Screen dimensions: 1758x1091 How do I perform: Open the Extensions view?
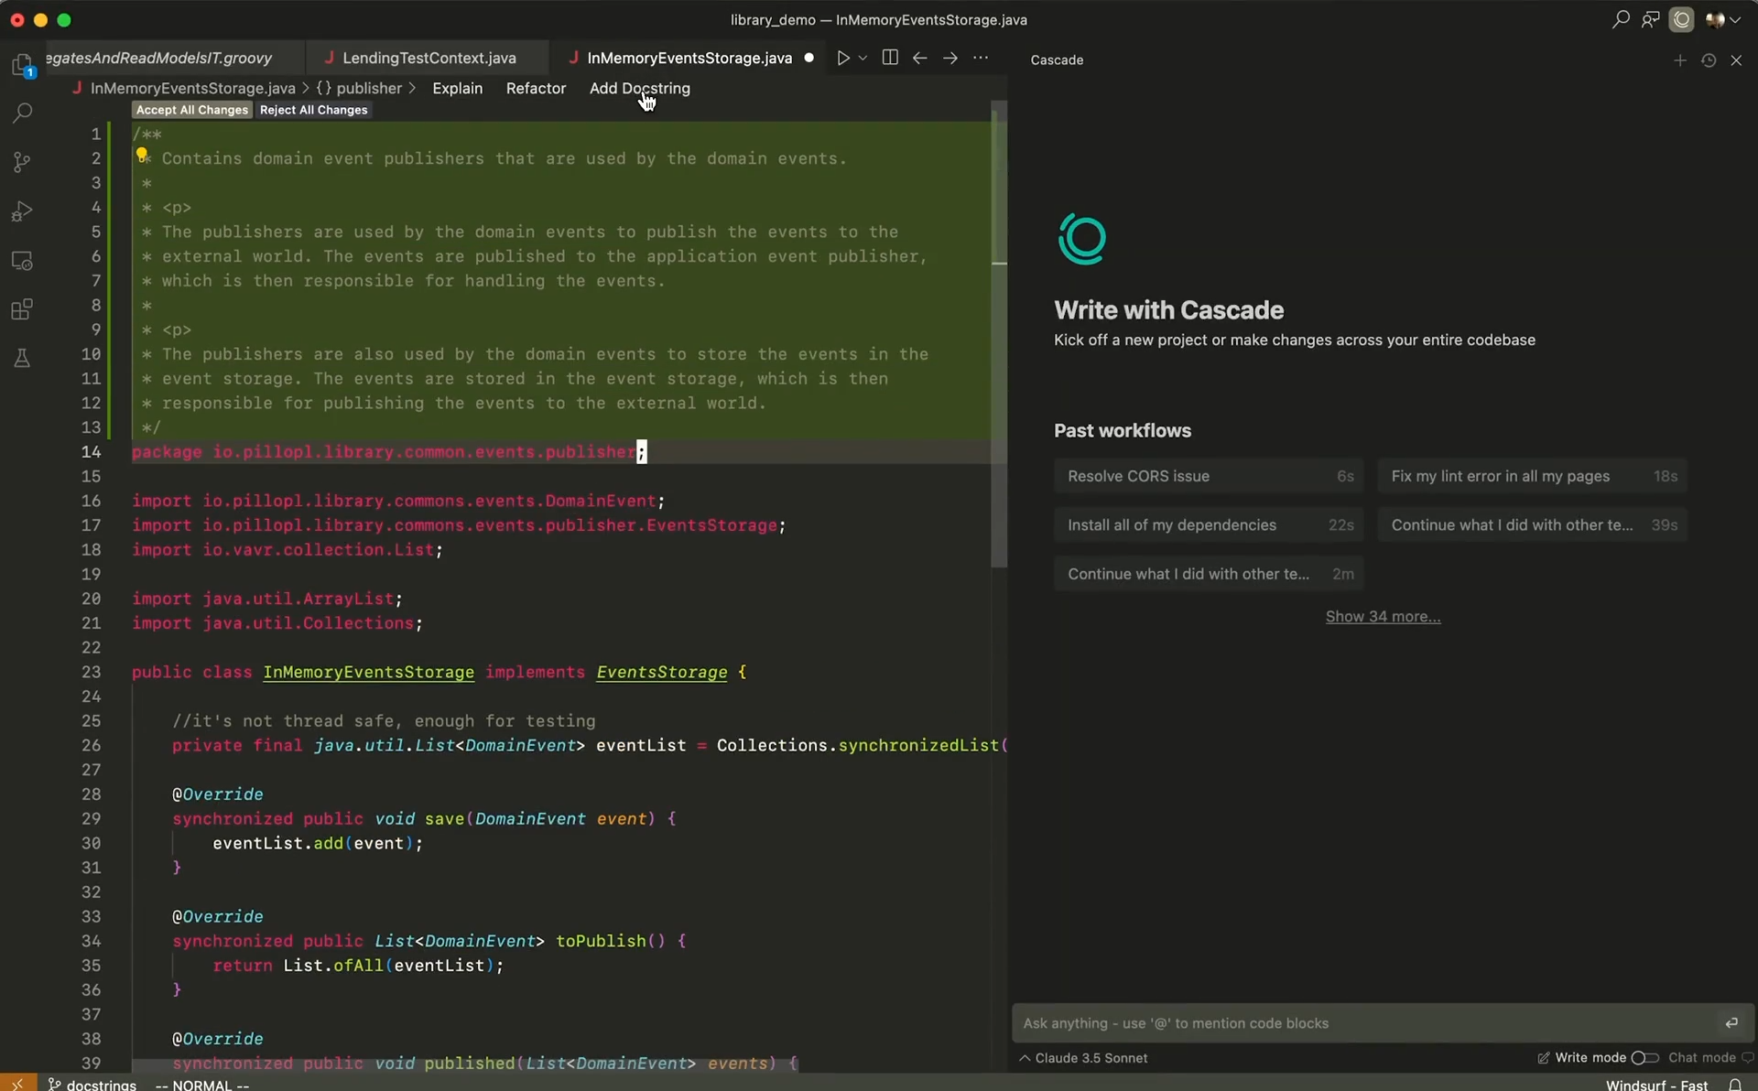[22, 309]
